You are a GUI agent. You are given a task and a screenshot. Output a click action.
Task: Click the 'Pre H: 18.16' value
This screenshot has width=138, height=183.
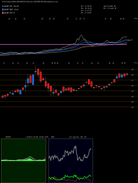[86, 8]
